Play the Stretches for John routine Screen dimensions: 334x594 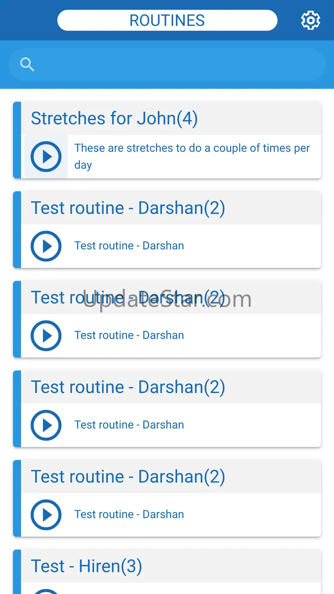pyautogui.click(x=46, y=157)
